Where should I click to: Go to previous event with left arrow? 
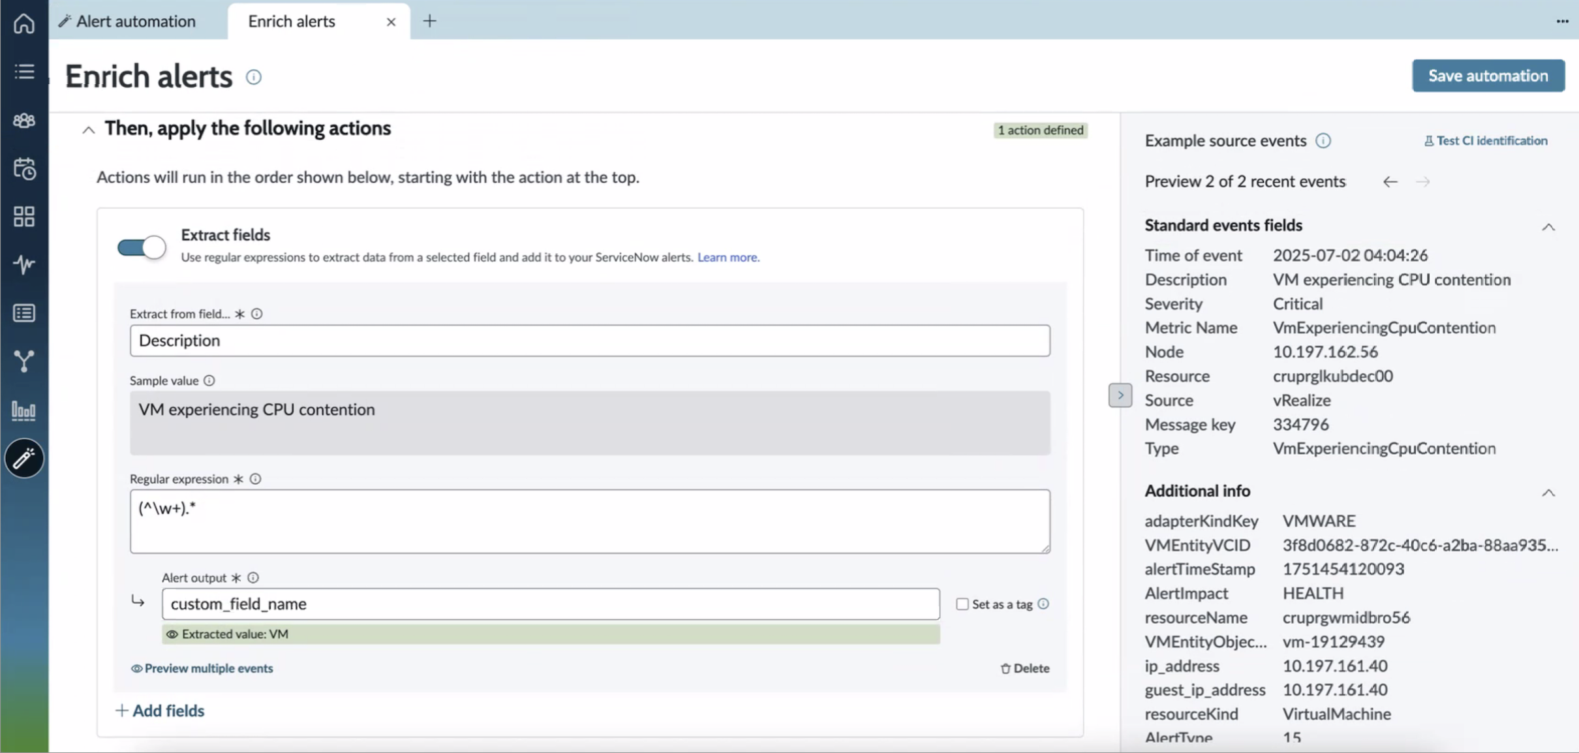pyautogui.click(x=1390, y=182)
